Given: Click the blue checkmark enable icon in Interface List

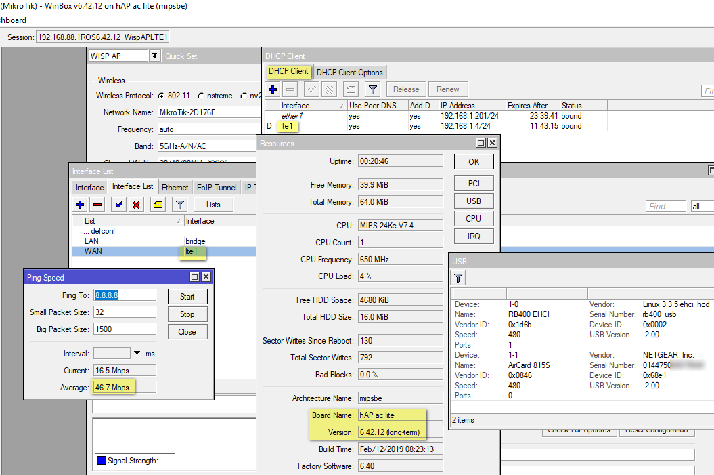Looking at the screenshot, I should tap(119, 205).
